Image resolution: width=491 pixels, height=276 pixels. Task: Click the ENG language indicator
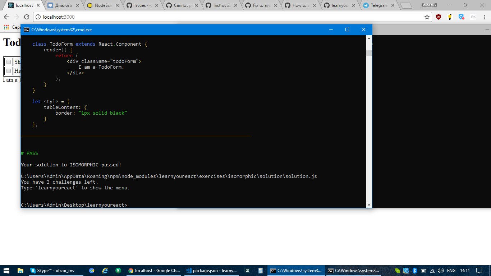[x=451, y=271]
